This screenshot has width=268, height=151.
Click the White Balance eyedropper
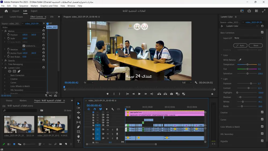point(240,60)
